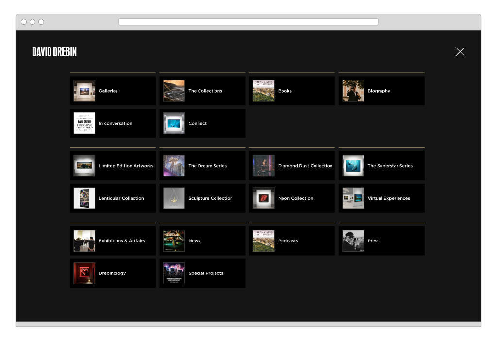Open The Dream Series label
497x352 pixels.
208,166
